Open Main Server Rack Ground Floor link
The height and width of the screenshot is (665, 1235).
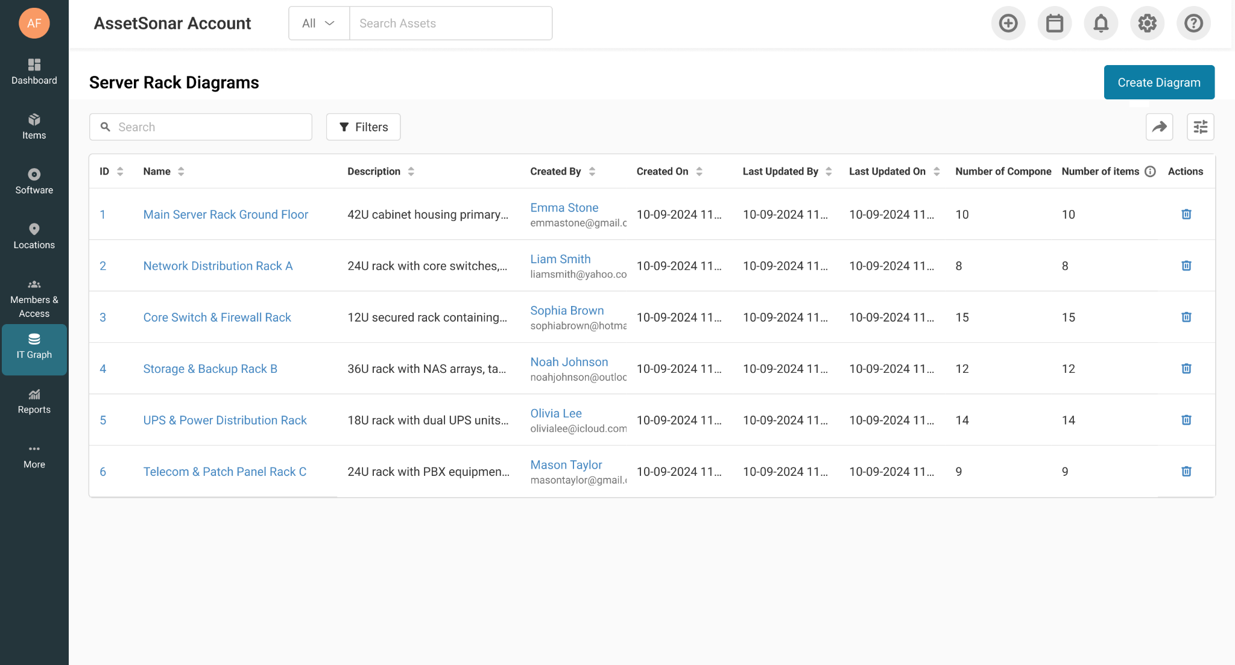click(226, 214)
